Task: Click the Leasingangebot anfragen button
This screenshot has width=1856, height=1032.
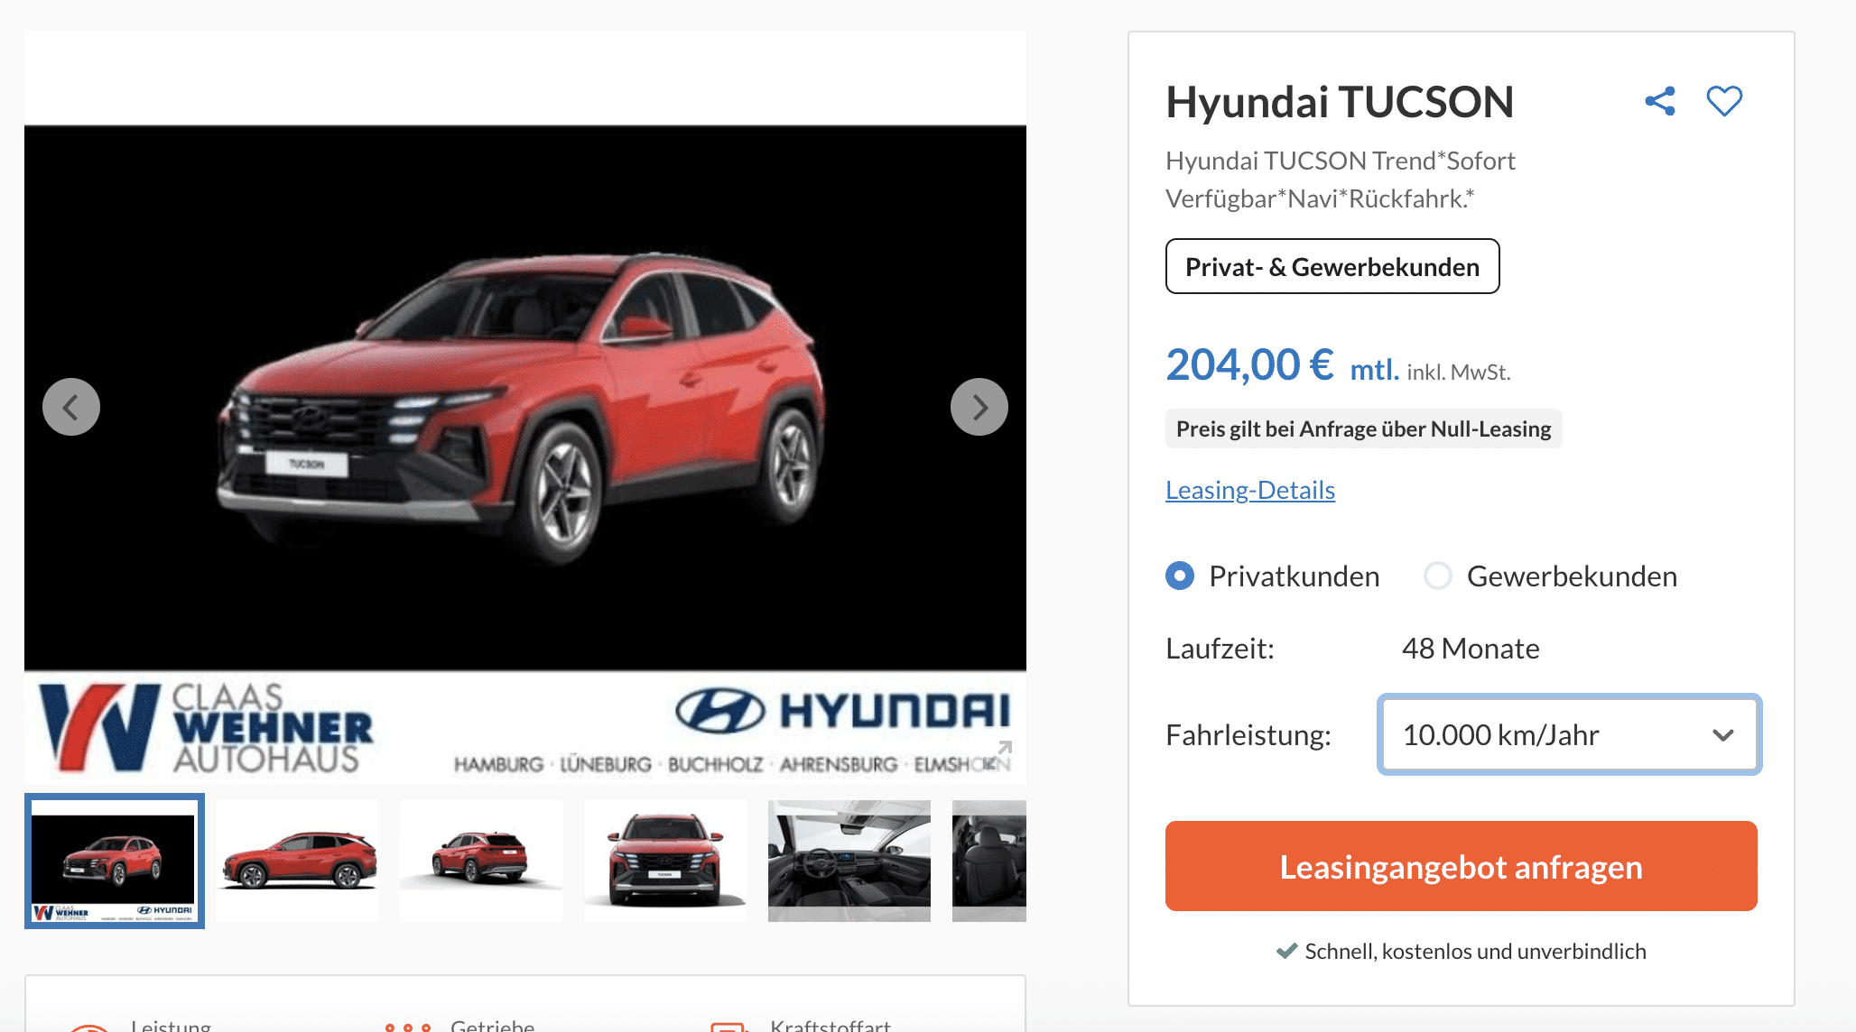Action: pyautogui.click(x=1461, y=866)
